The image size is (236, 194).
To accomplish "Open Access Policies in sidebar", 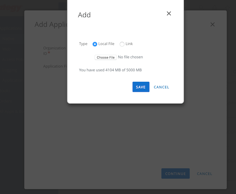I will tap(13, 59).
